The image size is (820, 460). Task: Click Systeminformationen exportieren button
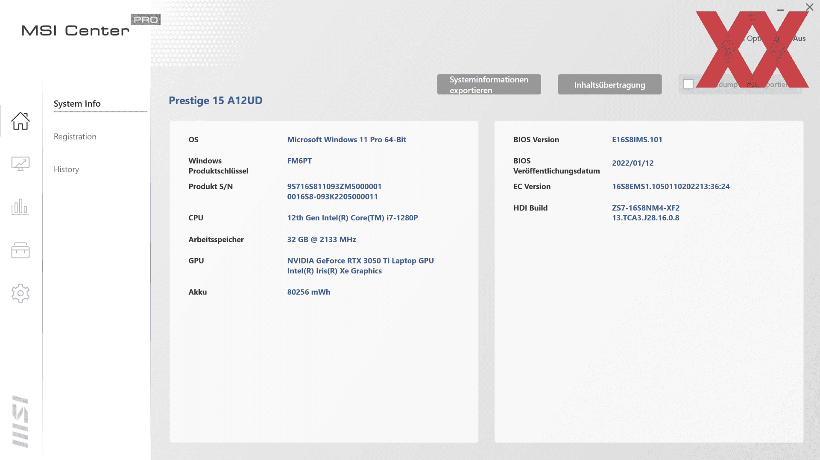point(489,85)
